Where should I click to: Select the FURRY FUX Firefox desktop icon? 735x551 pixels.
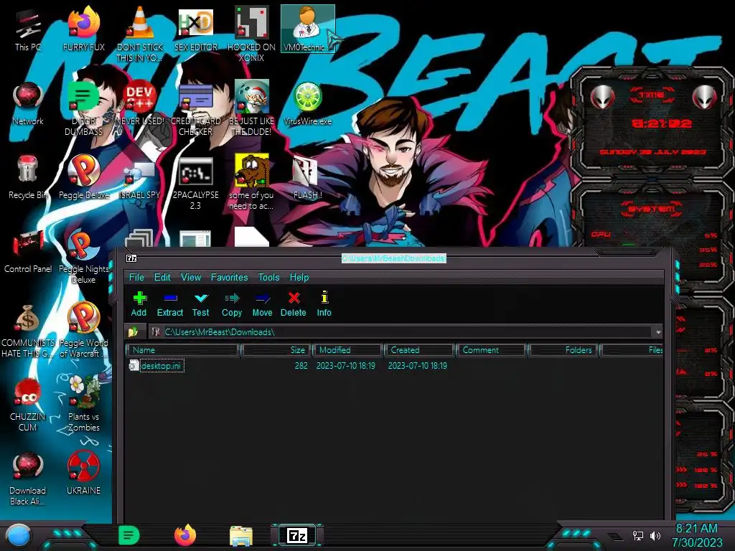(83, 30)
